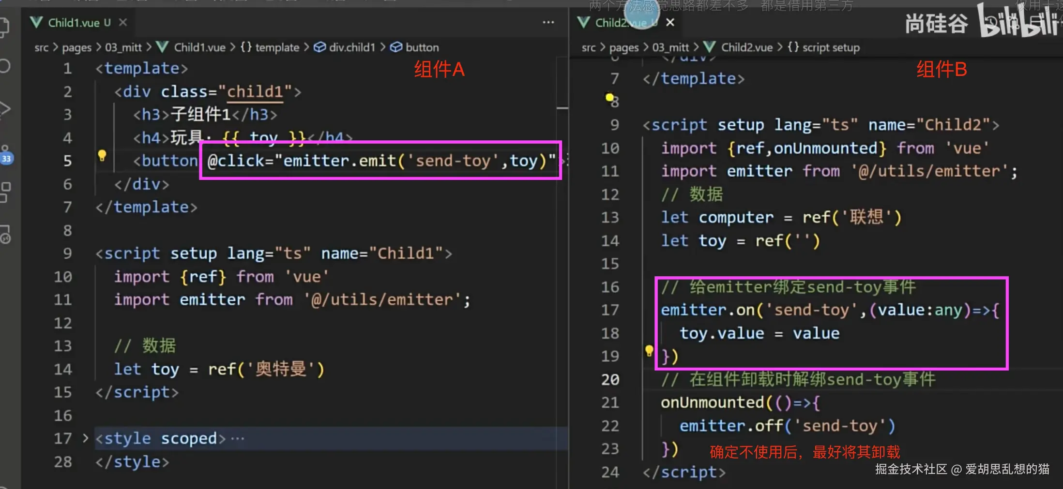Click the lightbulb beside line 19 in Child2.vue
The height and width of the screenshot is (489, 1063).
649,350
